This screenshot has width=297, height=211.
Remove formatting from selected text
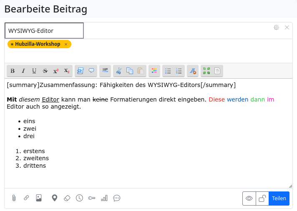coord(192,71)
